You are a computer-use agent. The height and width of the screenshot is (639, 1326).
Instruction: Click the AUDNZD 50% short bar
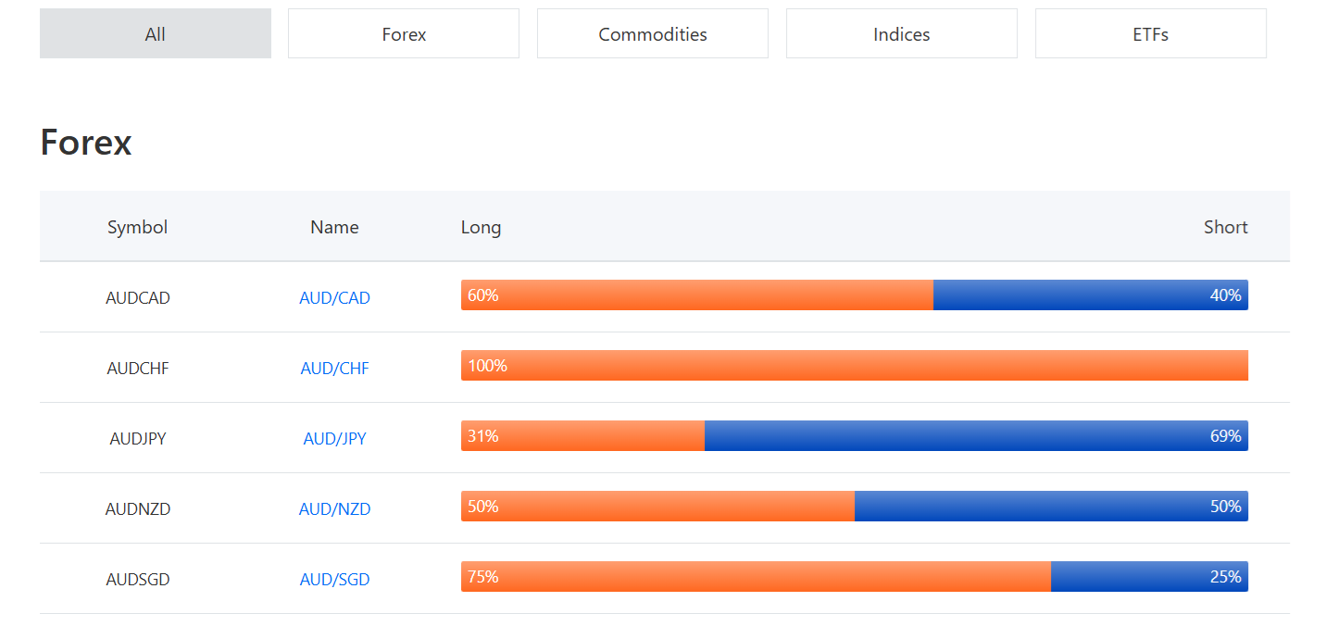tap(1052, 507)
